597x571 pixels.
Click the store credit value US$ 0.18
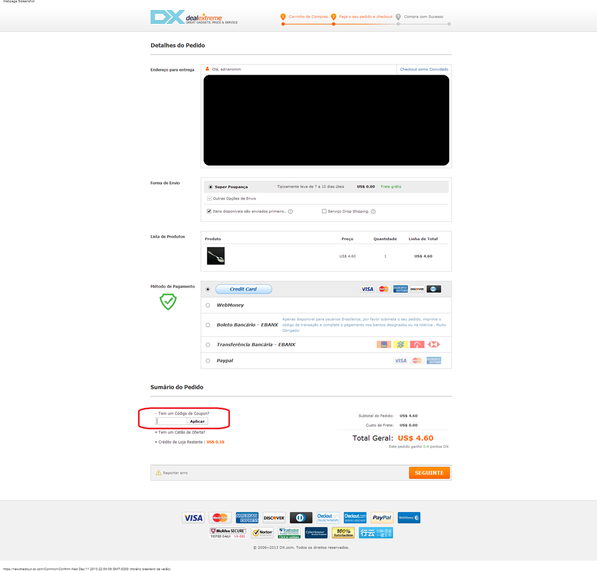(215, 442)
